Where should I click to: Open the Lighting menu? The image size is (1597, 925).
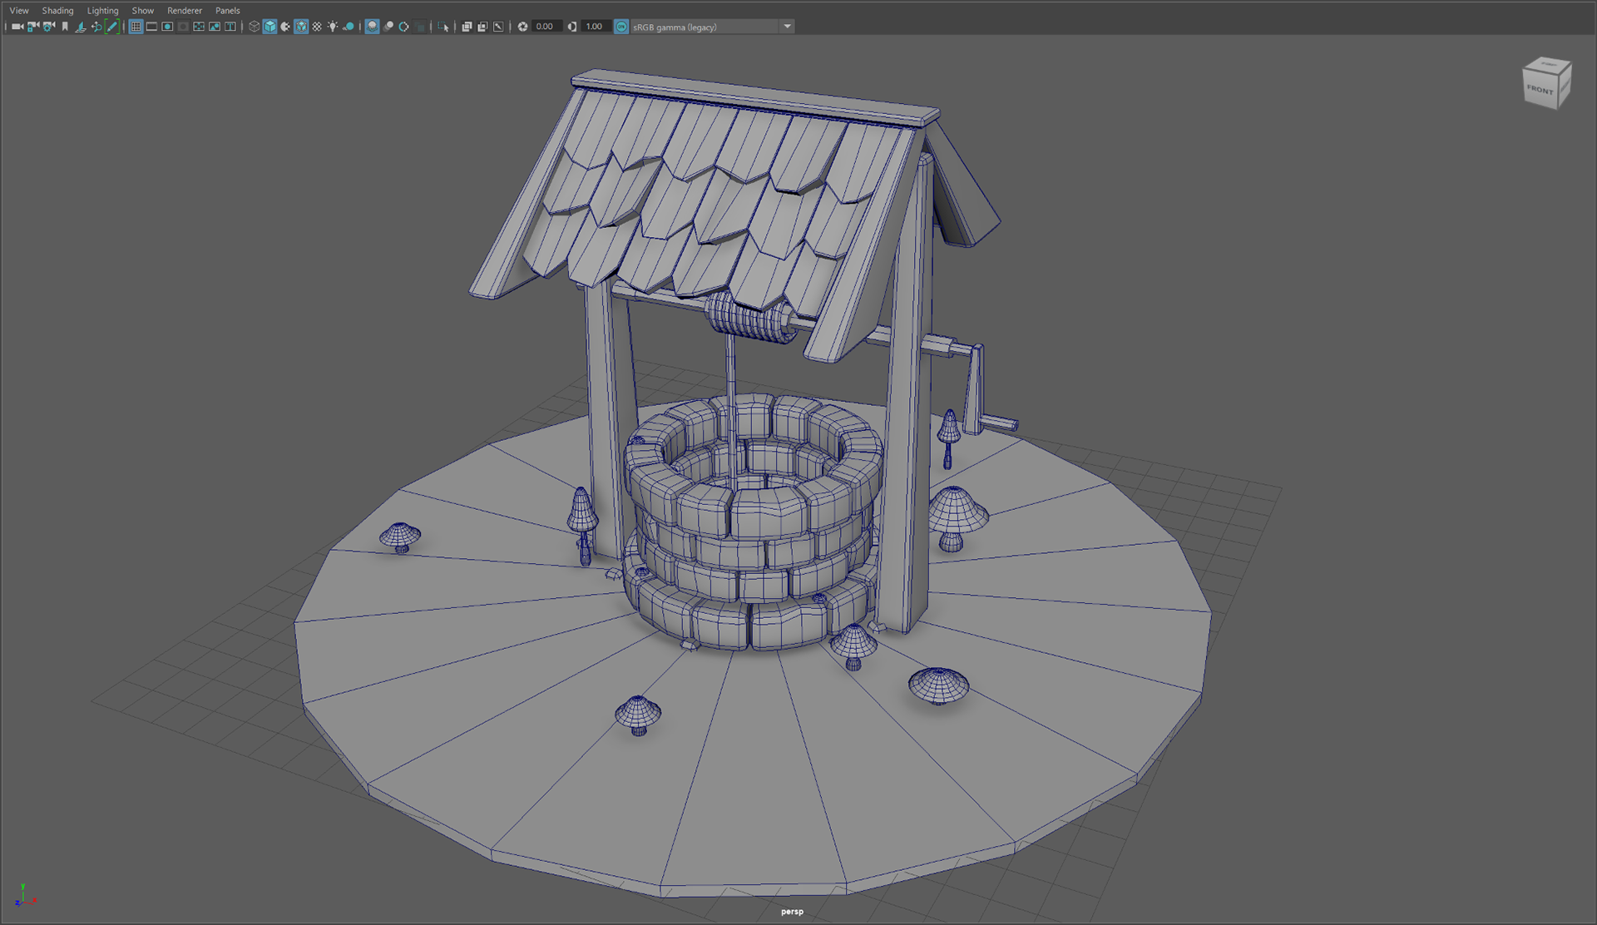pos(103,11)
